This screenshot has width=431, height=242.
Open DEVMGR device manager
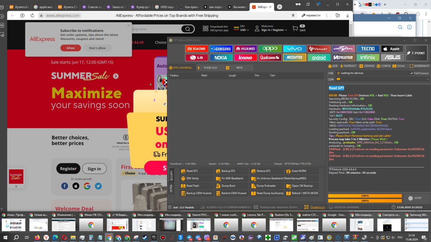pyautogui.click(x=367, y=66)
